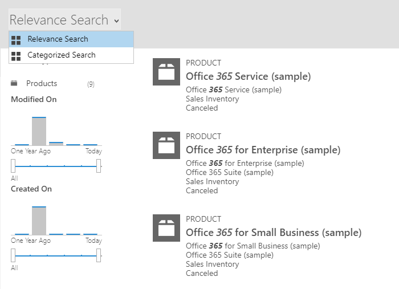Click left handle of Modified On slider
Image resolution: width=399 pixels, height=289 pixels.
13,166
